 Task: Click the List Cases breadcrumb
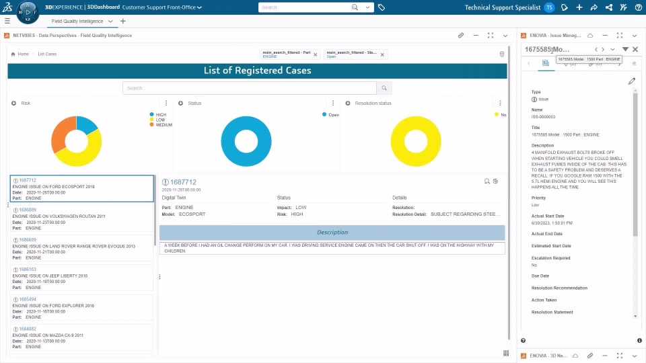(47, 54)
